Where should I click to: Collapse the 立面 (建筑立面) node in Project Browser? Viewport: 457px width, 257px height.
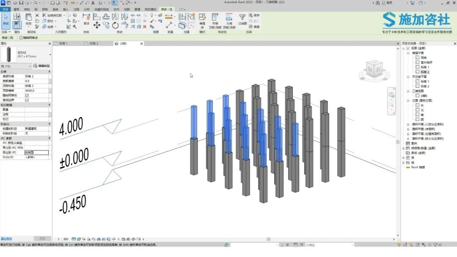(408, 101)
